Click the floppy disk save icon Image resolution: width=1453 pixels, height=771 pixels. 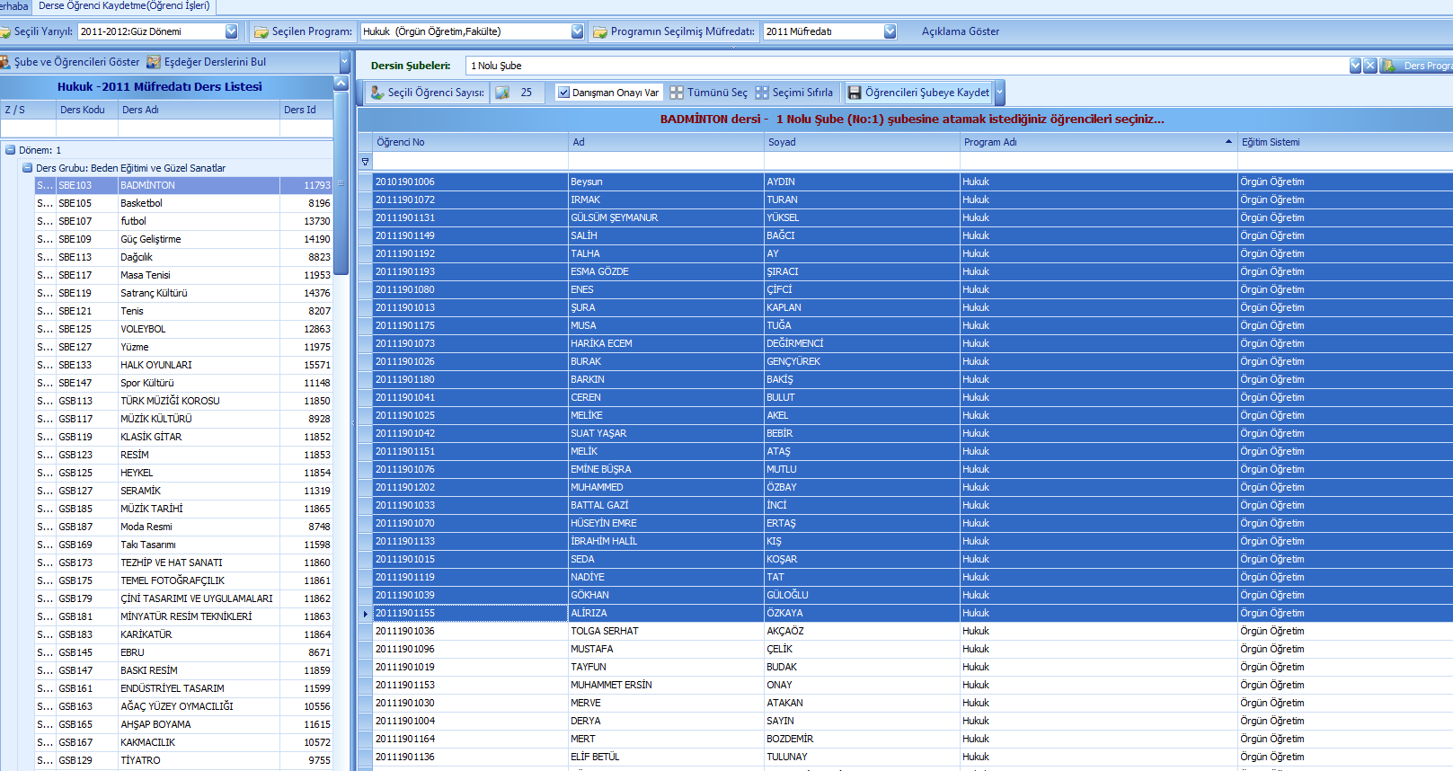pyautogui.click(x=855, y=93)
